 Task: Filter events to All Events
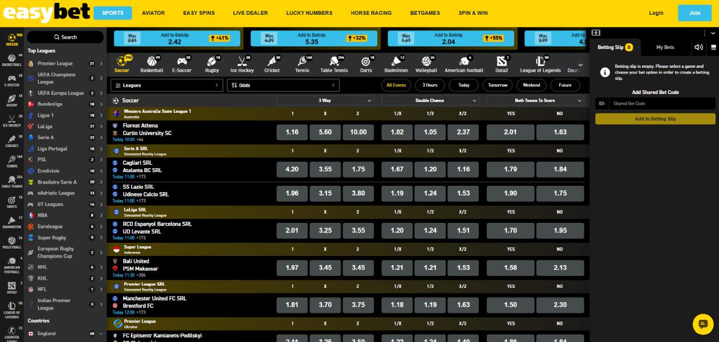pos(396,85)
